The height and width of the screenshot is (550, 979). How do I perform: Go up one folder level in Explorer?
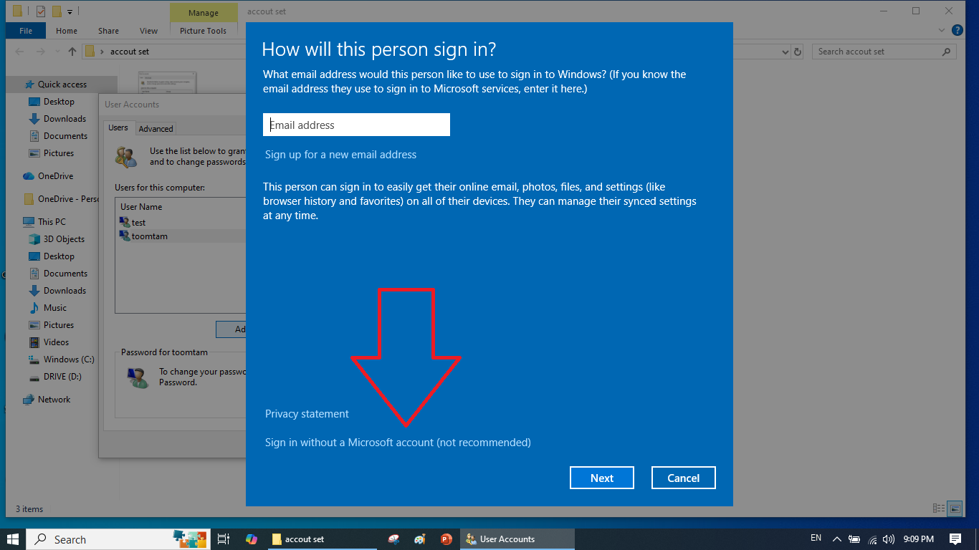[72, 52]
